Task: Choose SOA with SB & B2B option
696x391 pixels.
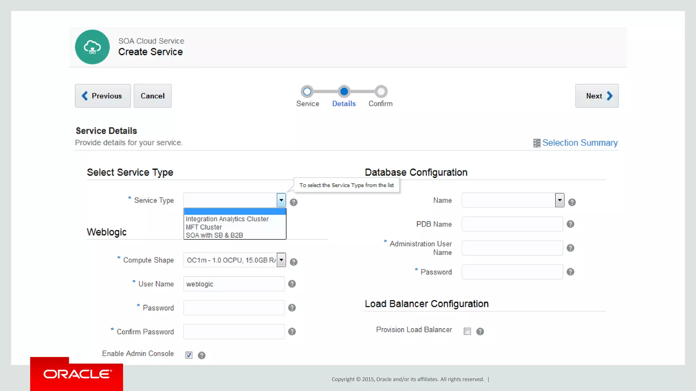Action: click(x=214, y=235)
